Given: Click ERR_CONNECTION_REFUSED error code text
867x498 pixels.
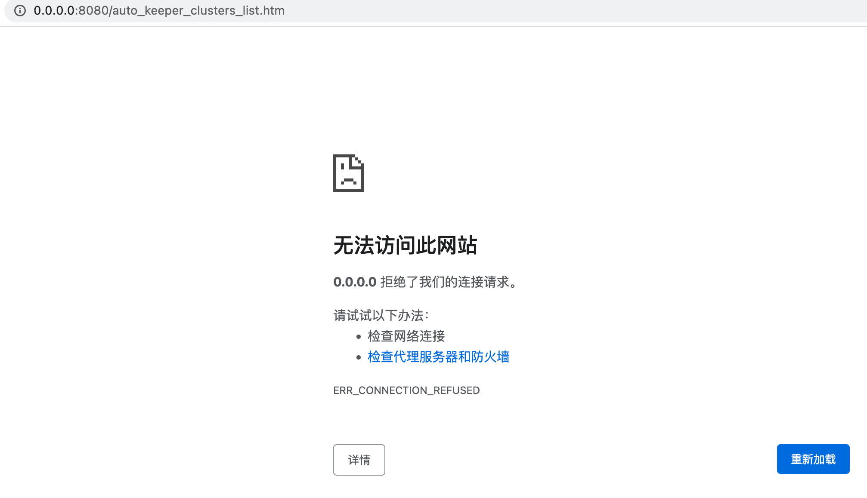Looking at the screenshot, I should [406, 390].
